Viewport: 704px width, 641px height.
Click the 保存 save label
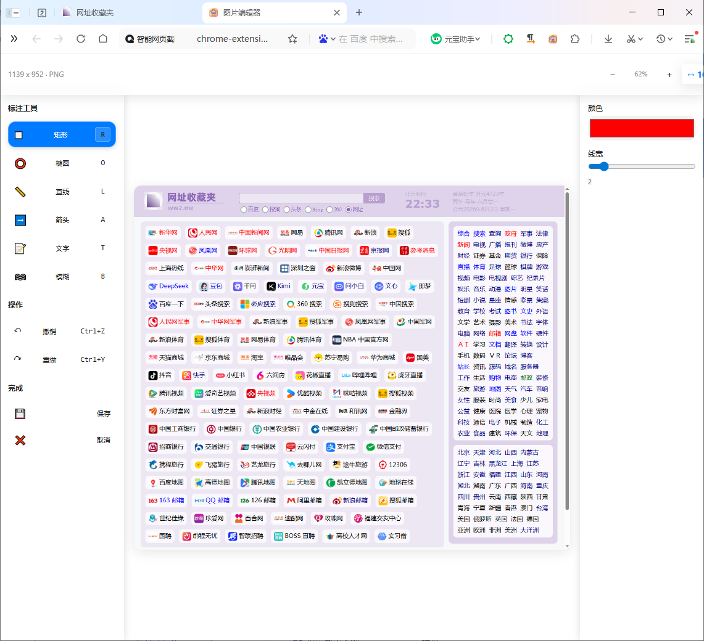pos(104,414)
